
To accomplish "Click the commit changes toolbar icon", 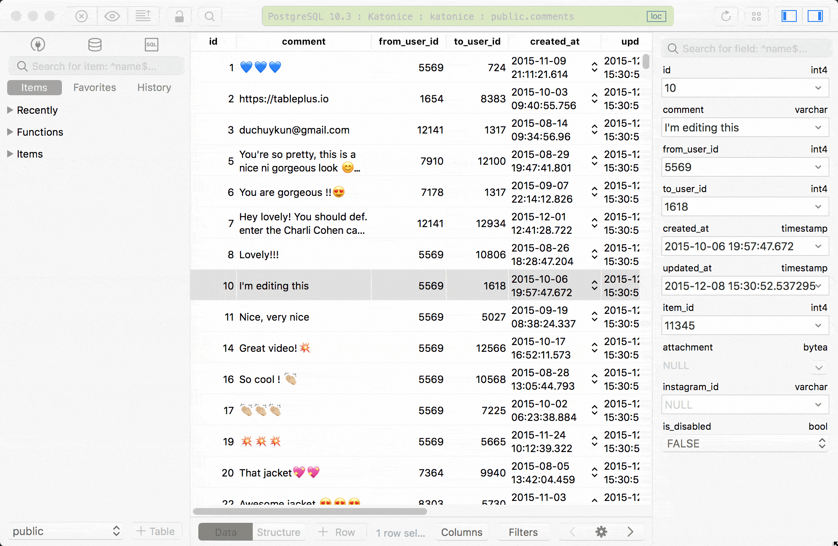I will (x=143, y=16).
